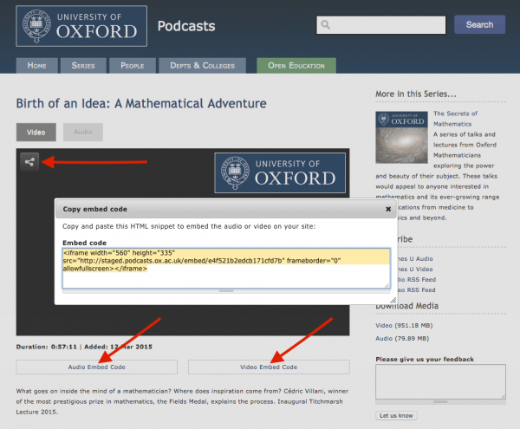Open the Audio RSS Feed link
520x429 pixels.
coord(417,279)
